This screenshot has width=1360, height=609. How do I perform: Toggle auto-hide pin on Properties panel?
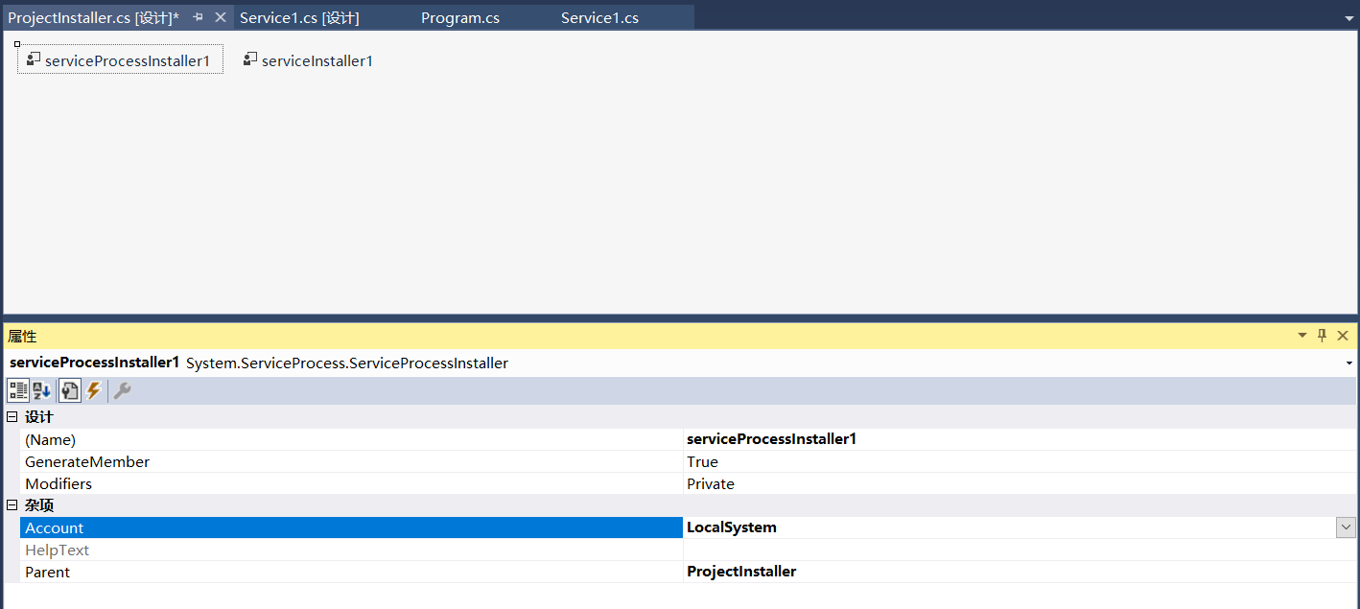coord(1323,336)
